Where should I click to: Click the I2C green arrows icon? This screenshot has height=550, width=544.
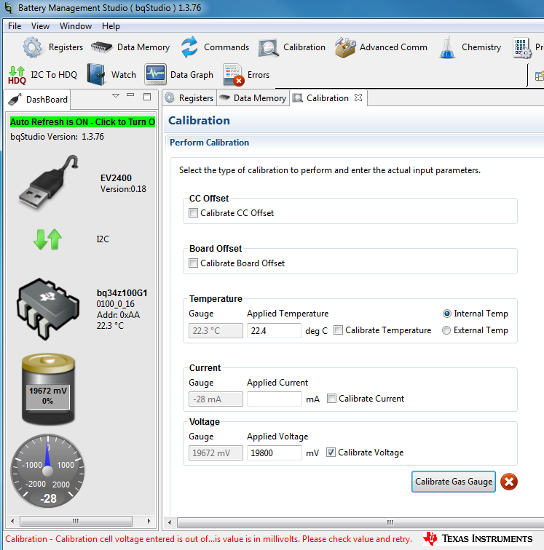[x=48, y=239]
